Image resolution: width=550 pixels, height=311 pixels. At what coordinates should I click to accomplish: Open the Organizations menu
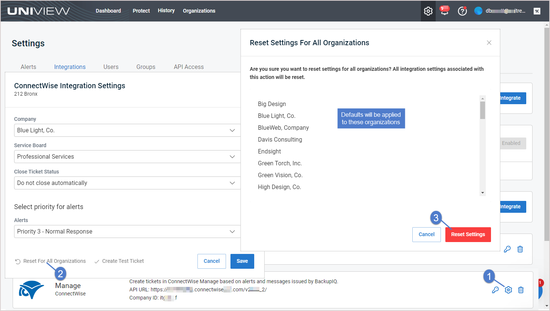point(199,11)
